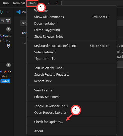
Task: Select Join Us on YouTube
Action: coord(72,68)
